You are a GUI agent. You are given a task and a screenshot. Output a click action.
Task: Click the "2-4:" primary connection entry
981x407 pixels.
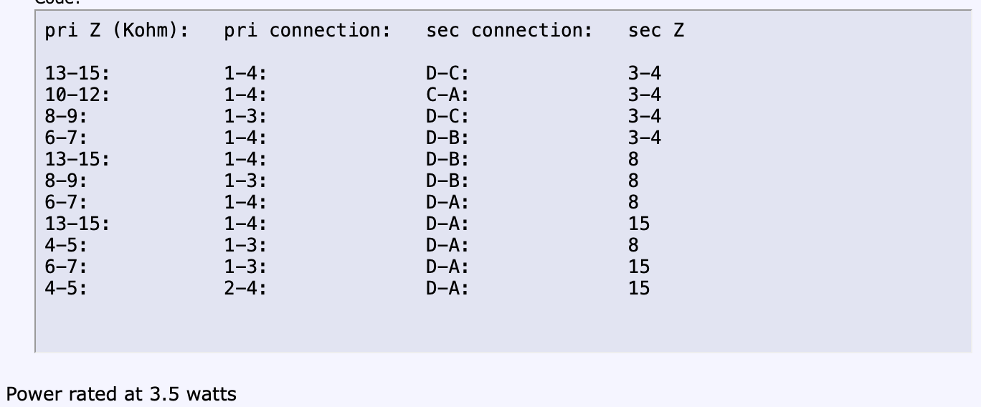pos(246,288)
